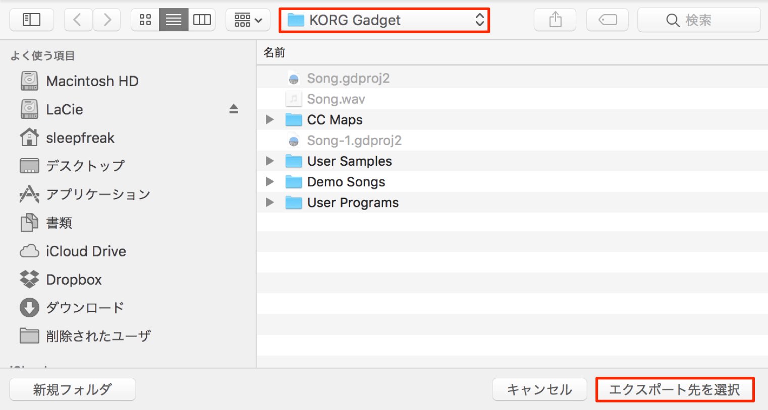Click the Share toolbar button
The width and height of the screenshot is (768, 410).
click(555, 20)
